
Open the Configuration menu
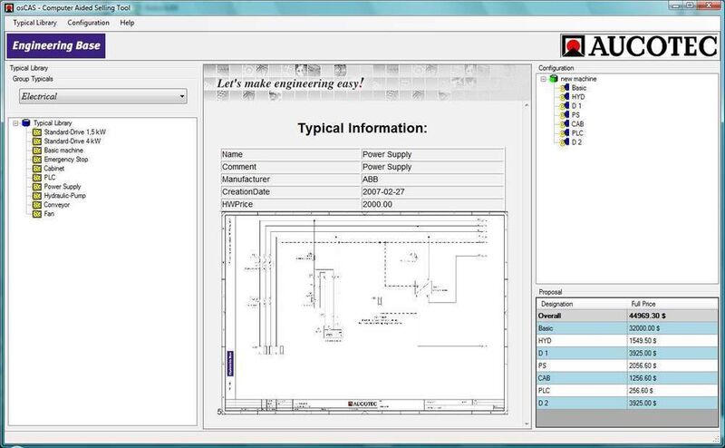88,23
